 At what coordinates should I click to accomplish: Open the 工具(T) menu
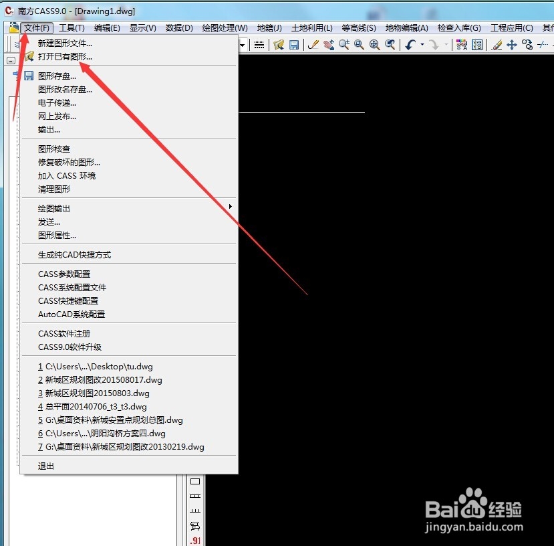coord(72,28)
